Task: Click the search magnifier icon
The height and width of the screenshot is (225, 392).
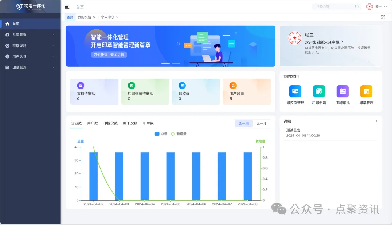Action: pos(357,7)
